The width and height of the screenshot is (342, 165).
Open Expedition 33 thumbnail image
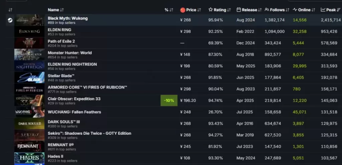(x=29, y=101)
